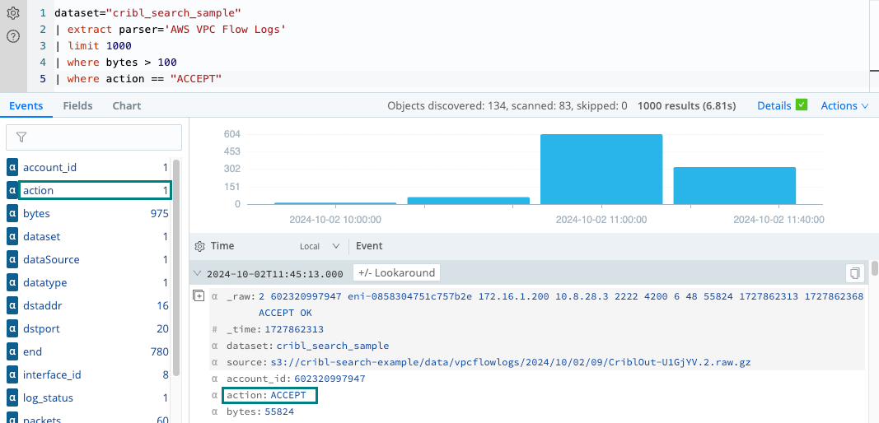The height and width of the screenshot is (423, 879).
Task: Open the Actions dropdown menu
Action: (x=844, y=105)
